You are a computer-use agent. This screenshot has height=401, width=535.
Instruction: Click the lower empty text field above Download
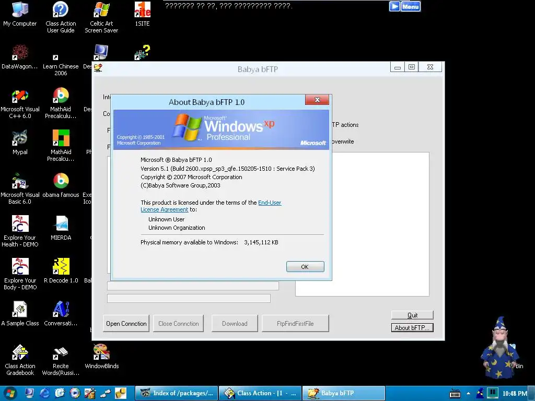189,298
